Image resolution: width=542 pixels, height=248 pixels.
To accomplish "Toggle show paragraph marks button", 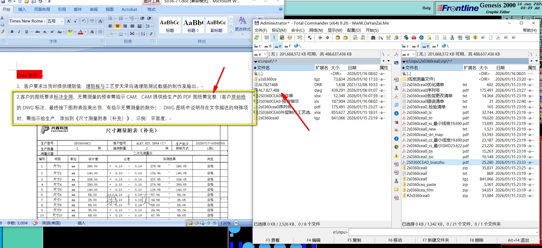I will (151, 34).
